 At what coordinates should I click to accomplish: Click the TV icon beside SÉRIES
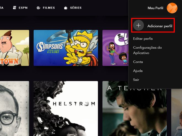point(66,8)
